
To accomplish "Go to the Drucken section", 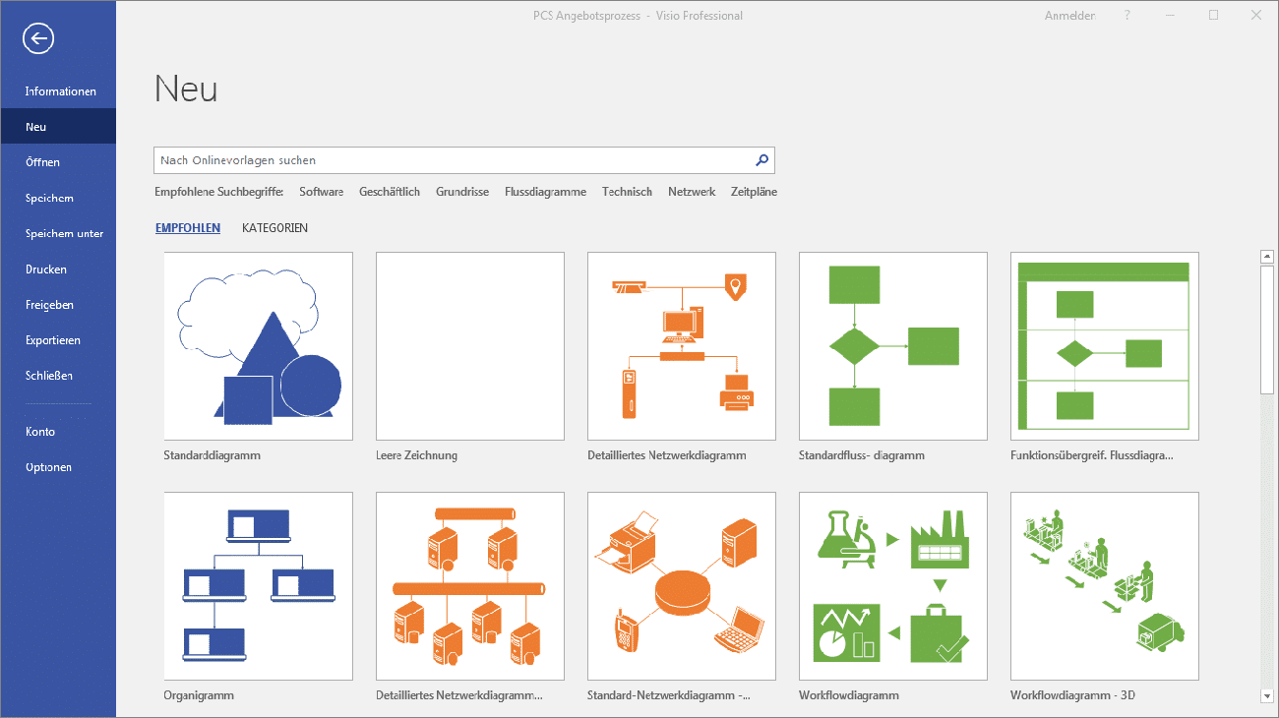I will click(x=48, y=269).
